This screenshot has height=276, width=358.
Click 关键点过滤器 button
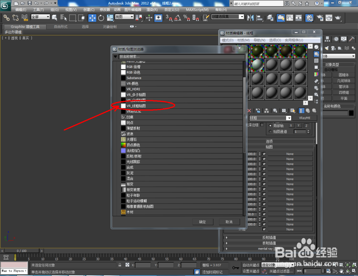click(x=281, y=271)
